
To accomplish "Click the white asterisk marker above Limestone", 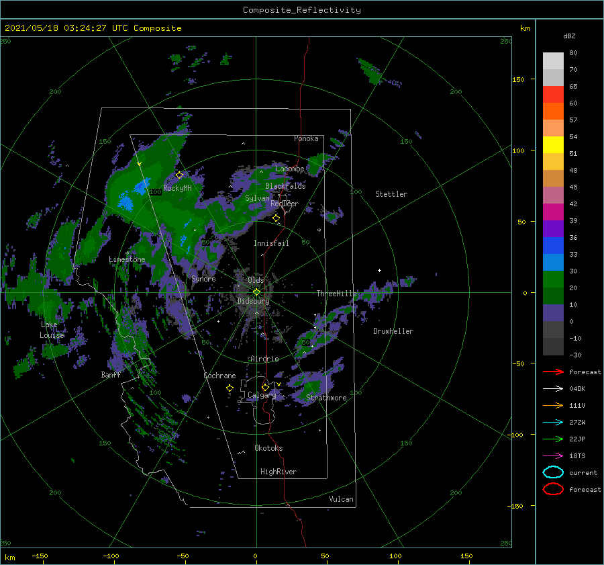I will tap(127, 253).
